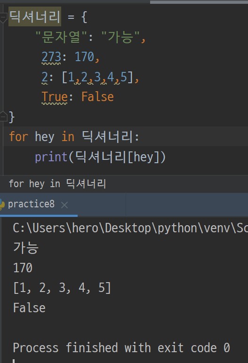Click the 'in' keyword in loop line
Viewport: 248px width, 363px height.
[68, 136]
